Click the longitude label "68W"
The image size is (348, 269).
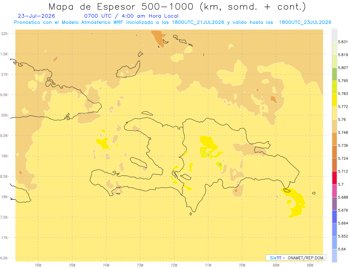[310, 266]
